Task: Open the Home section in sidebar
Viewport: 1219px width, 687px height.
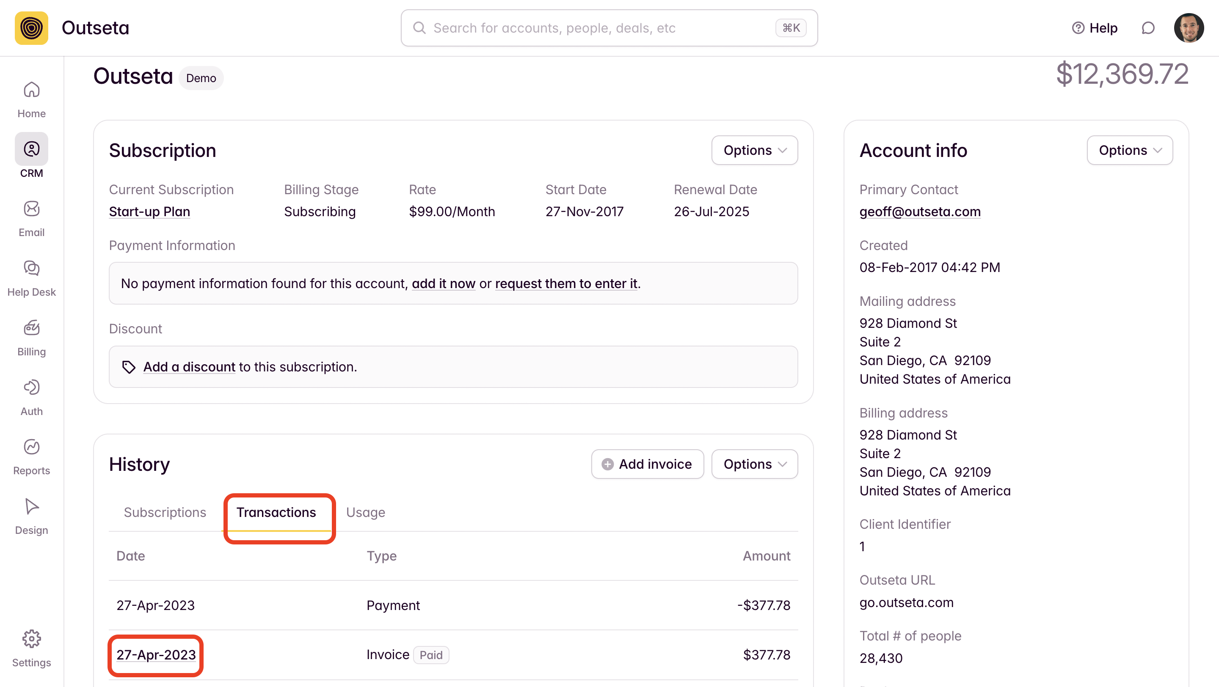Action: point(31,99)
